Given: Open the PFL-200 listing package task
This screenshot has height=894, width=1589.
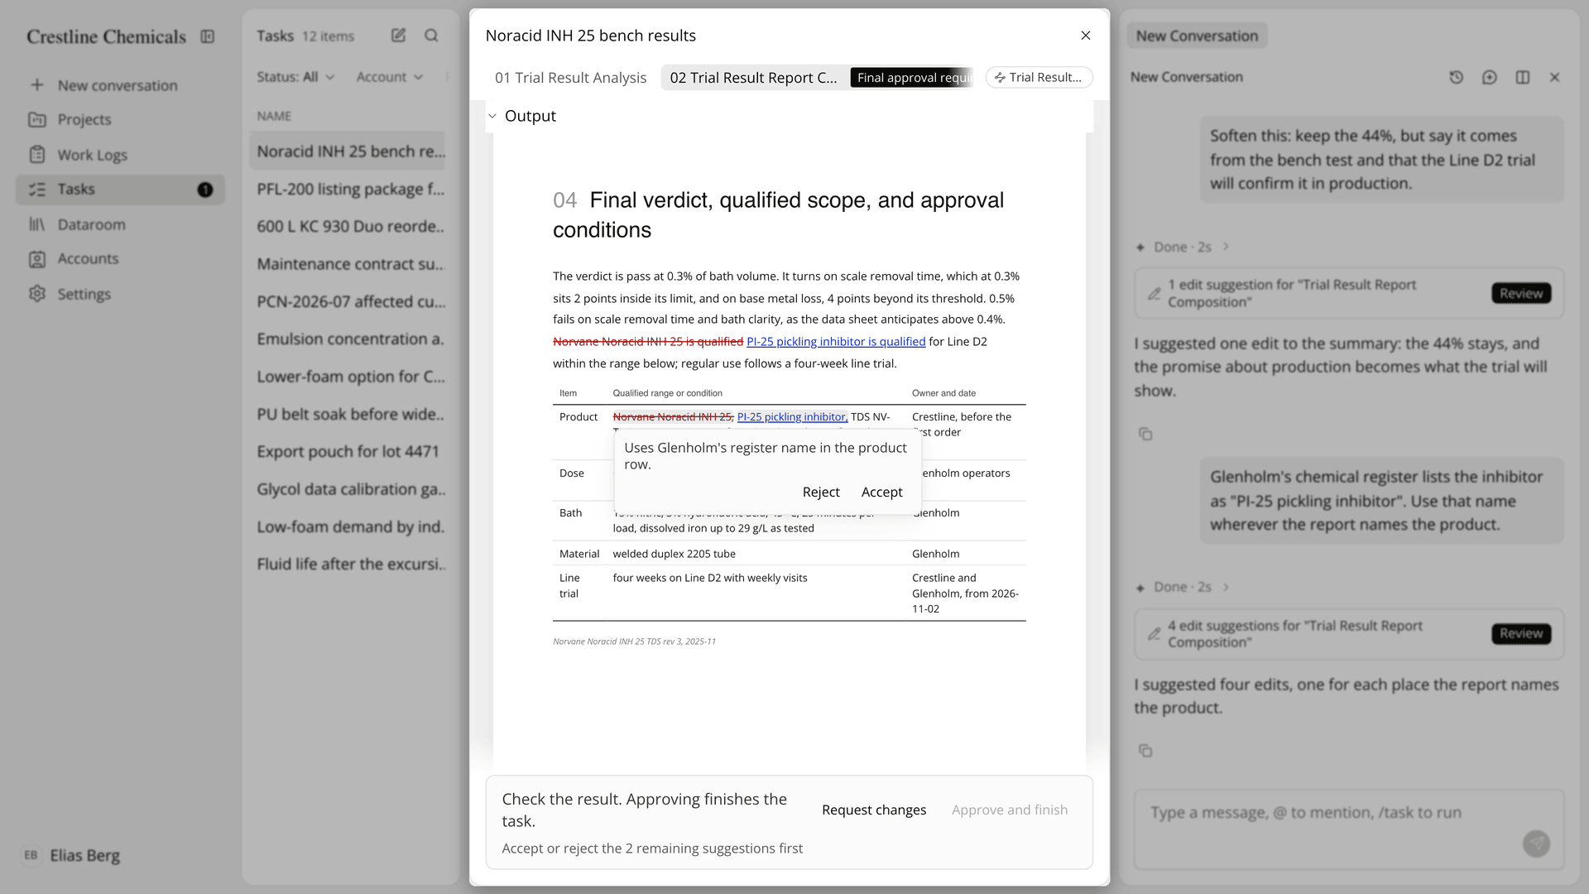Looking at the screenshot, I should click(348, 189).
